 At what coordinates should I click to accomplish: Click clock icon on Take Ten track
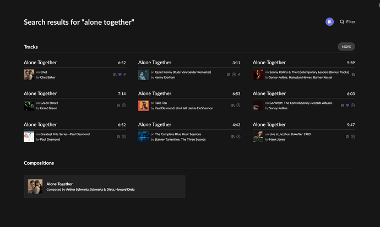click(x=238, y=104)
